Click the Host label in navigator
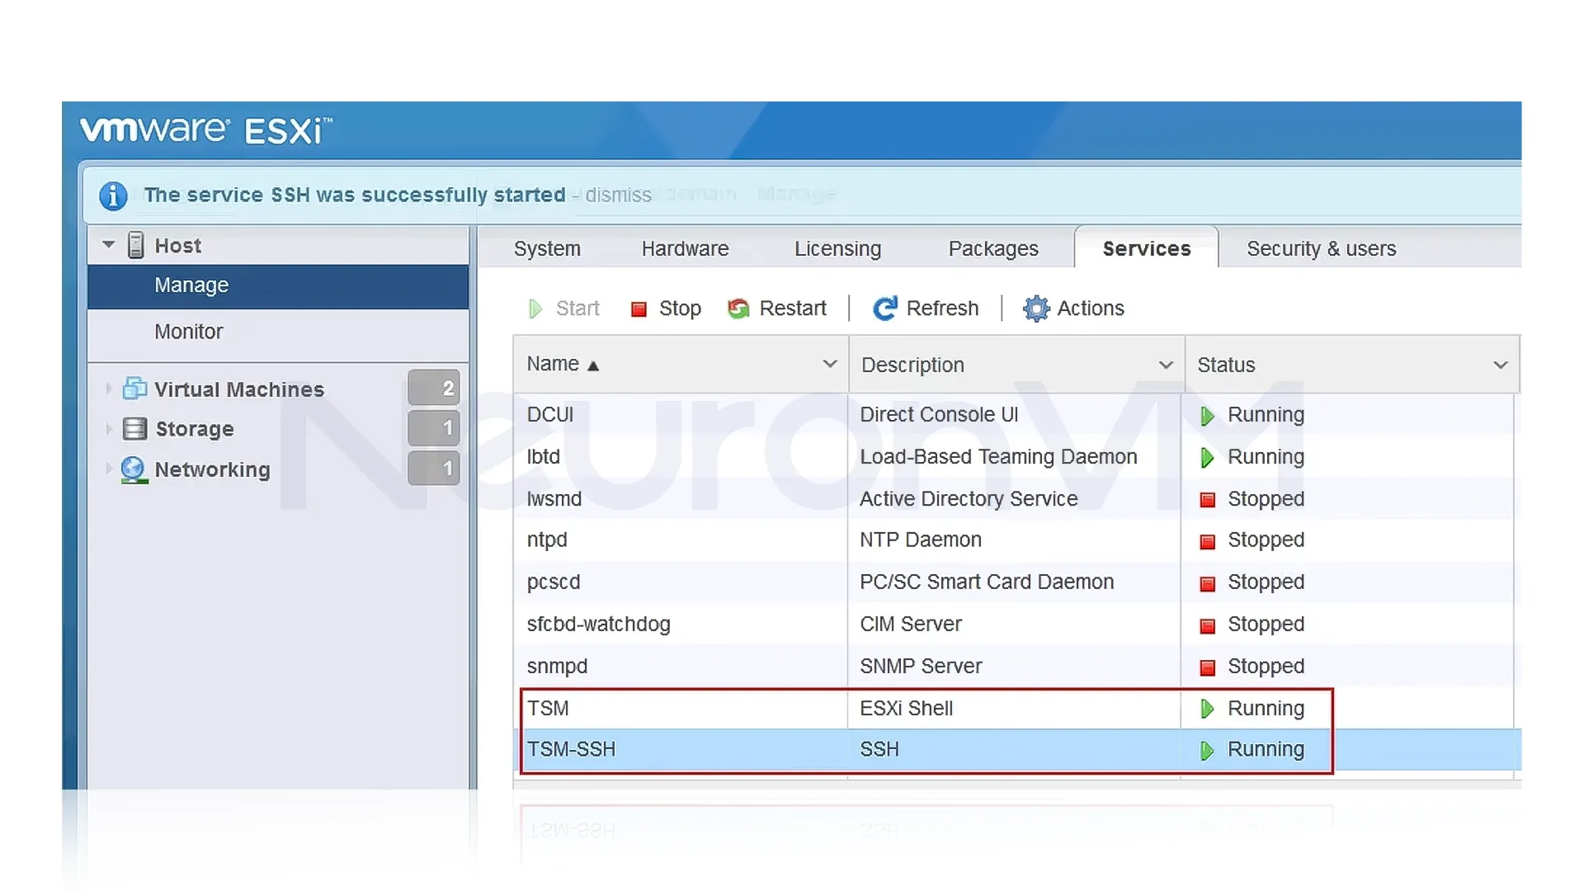1584x891 pixels. tap(178, 246)
